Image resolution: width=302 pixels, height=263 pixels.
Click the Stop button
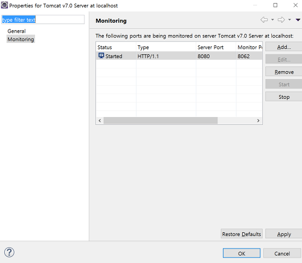[284, 97]
